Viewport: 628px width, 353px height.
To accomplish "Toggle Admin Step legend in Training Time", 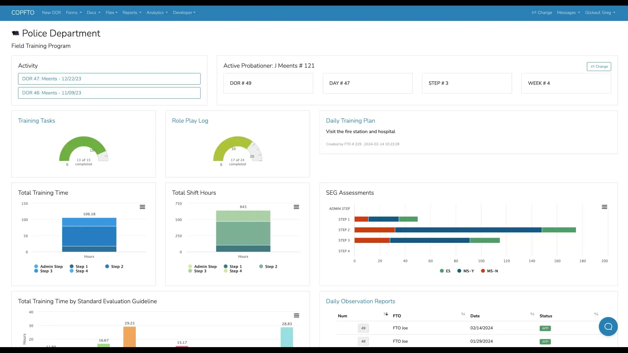I will pyautogui.click(x=48, y=267).
